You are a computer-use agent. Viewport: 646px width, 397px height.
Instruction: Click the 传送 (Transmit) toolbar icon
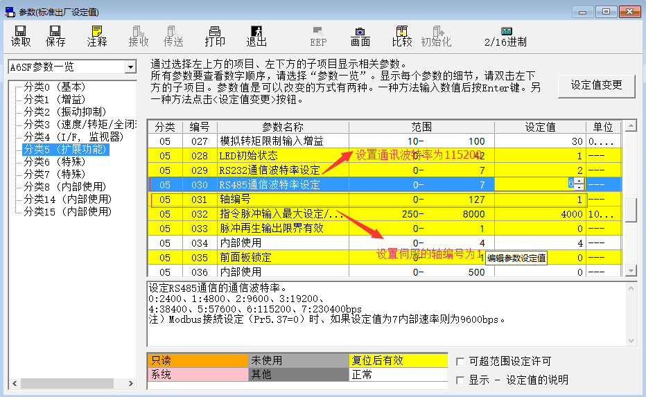(173, 36)
